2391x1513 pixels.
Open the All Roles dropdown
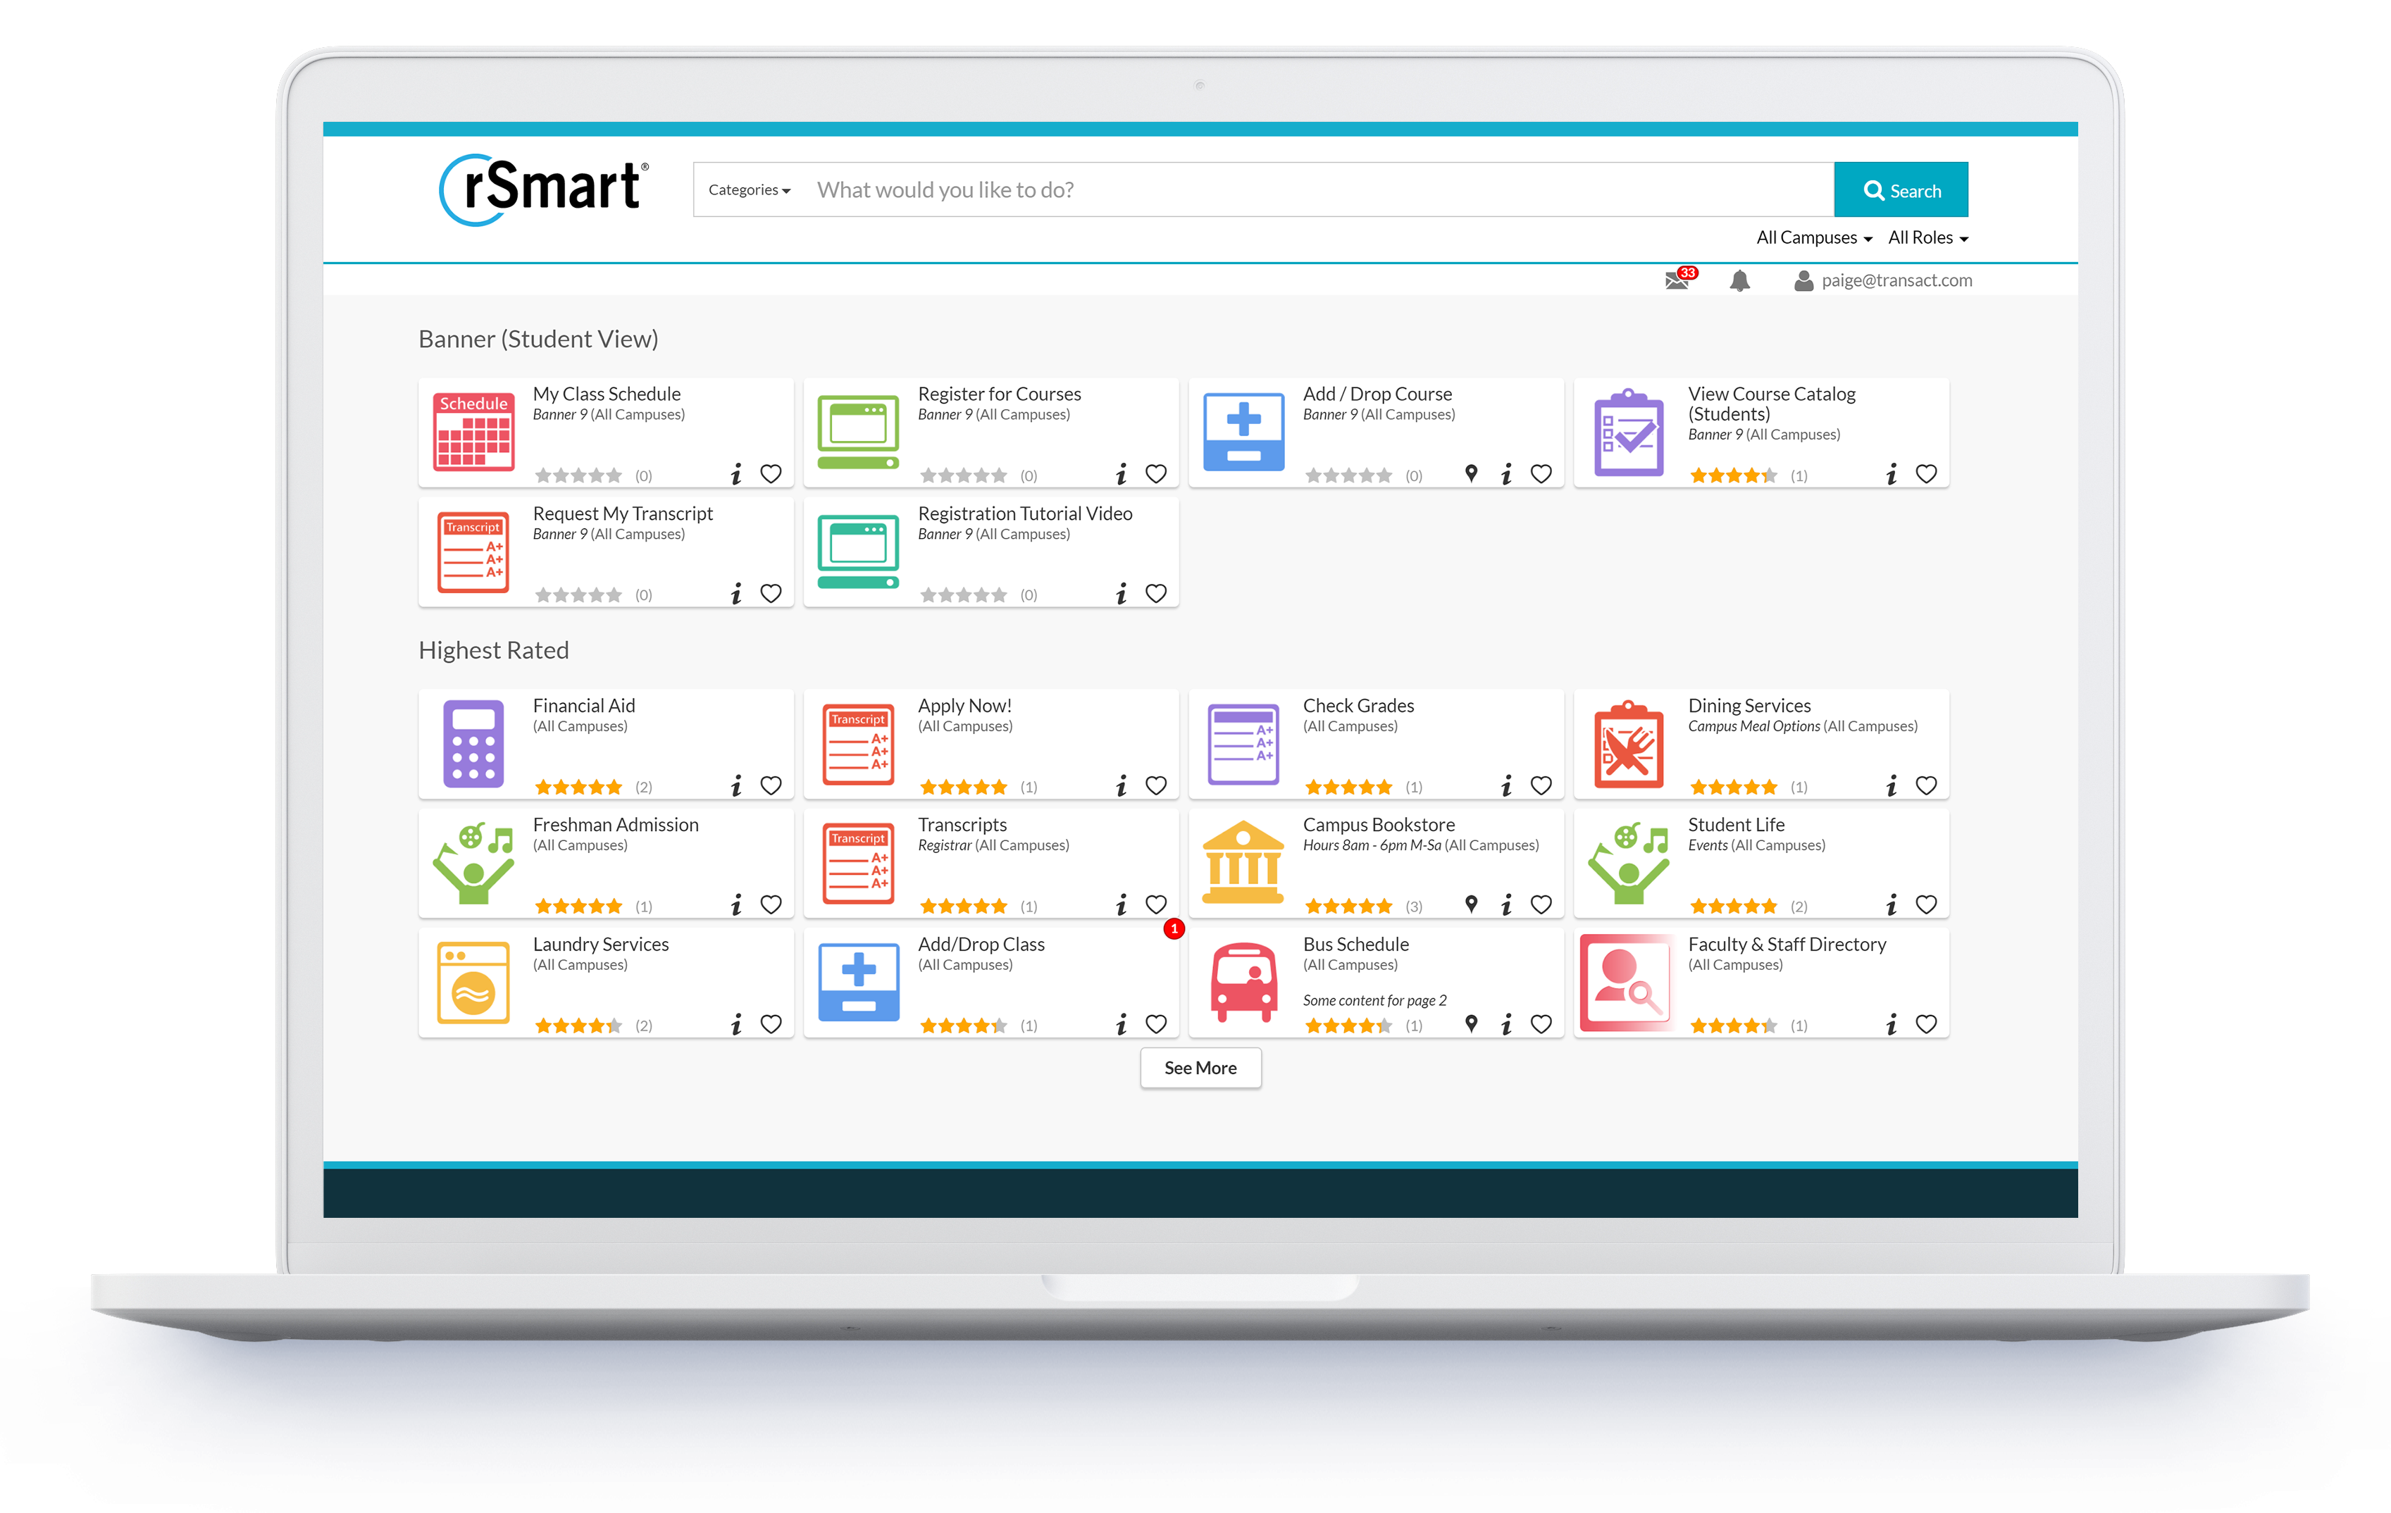pos(1927,237)
